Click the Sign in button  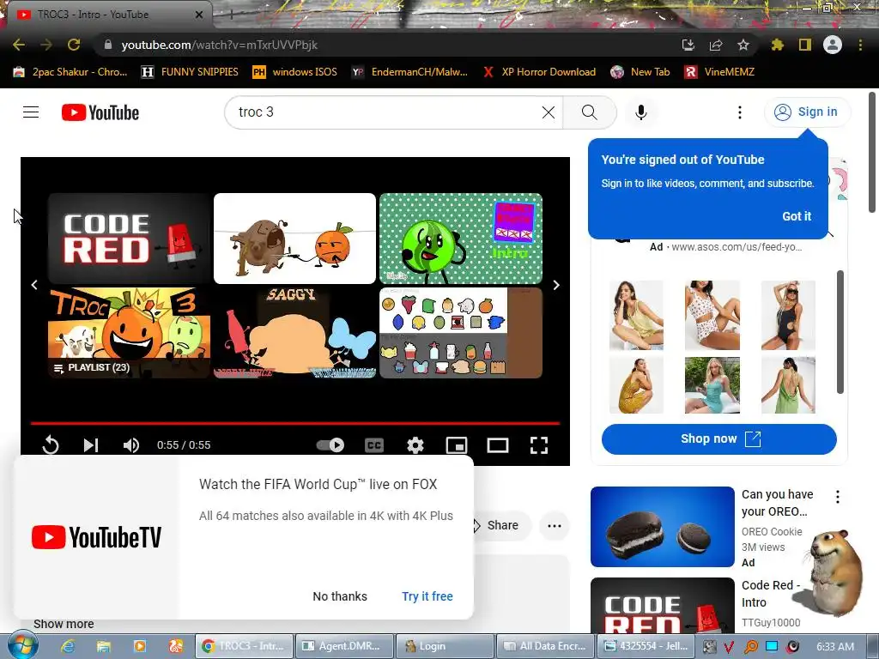pos(807,112)
